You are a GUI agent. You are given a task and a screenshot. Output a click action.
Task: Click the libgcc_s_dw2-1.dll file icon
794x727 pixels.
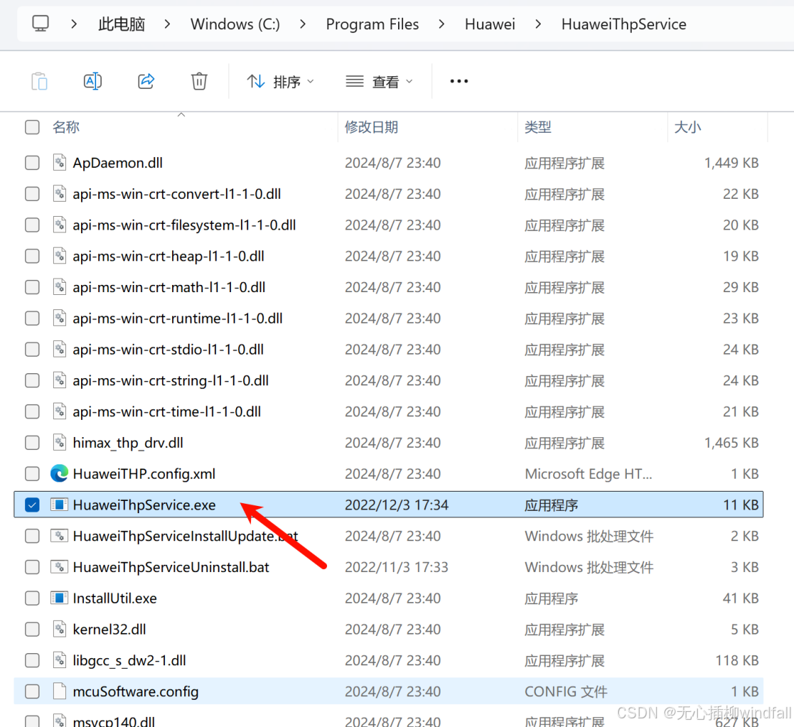[x=60, y=660]
